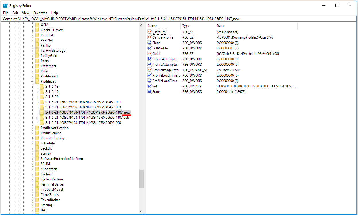Image resolution: width=358 pixels, height=215 pixels.
Task: Select the RemoteRegistry key
Action: 53,138
